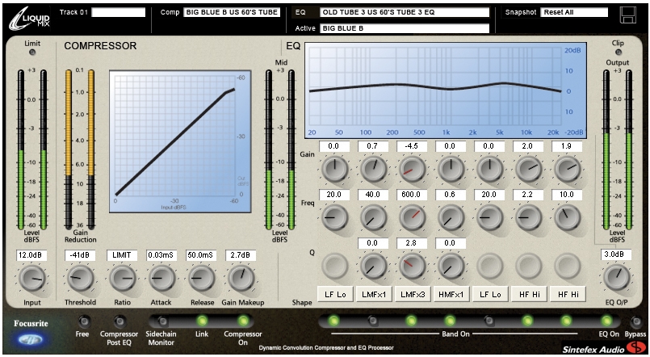Toggle Band On LED for LMFx3 band
650x357 pixels.
click(411, 321)
